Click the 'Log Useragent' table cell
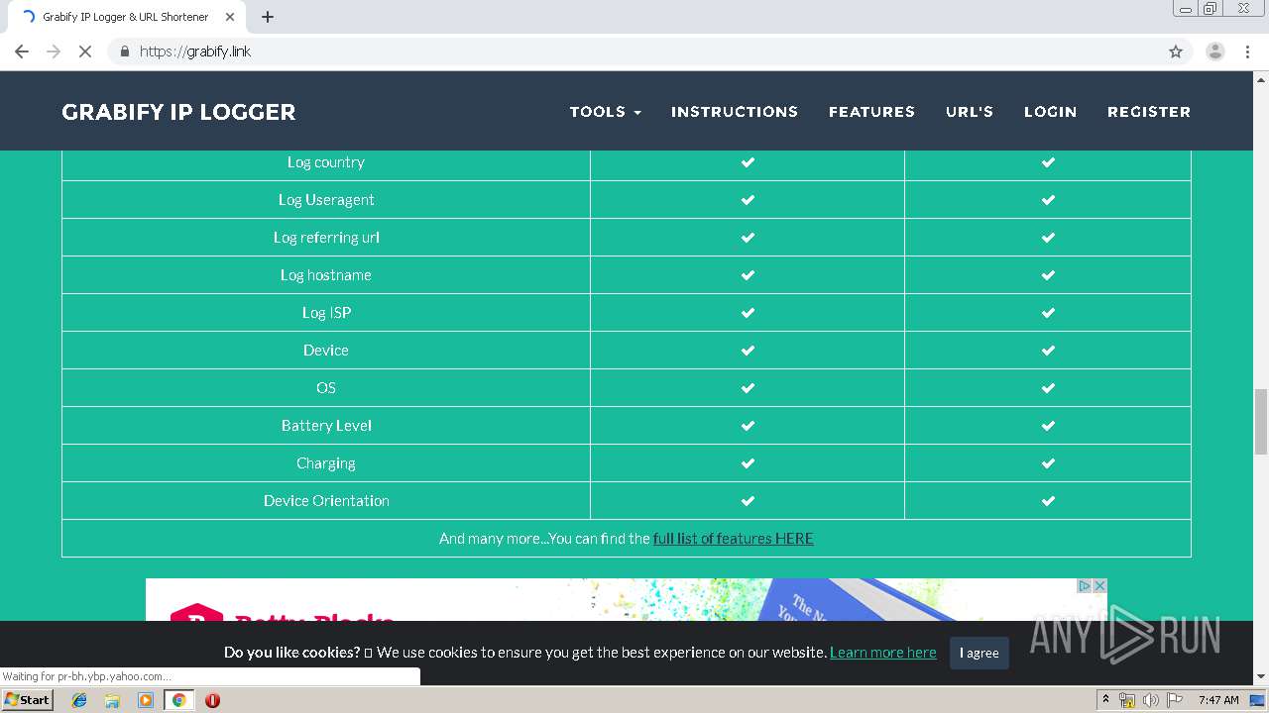This screenshot has height=713, width=1269. 326,200
